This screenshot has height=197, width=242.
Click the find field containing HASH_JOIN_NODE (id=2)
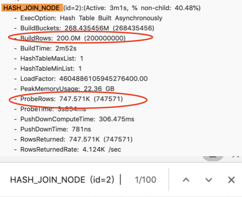point(65,180)
